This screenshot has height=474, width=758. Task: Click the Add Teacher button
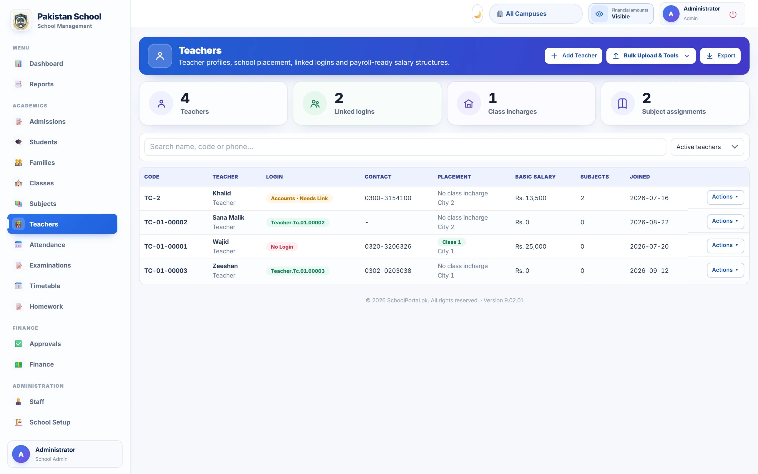tap(573, 56)
